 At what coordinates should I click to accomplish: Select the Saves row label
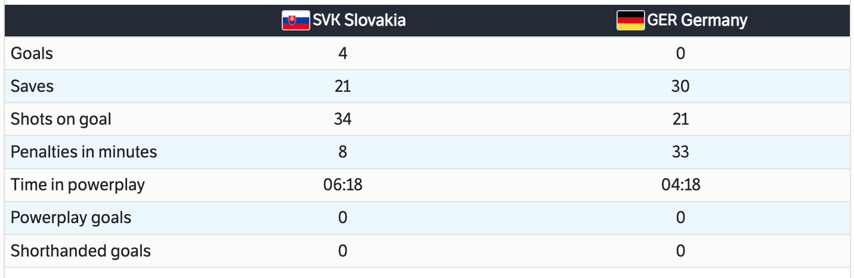click(32, 87)
